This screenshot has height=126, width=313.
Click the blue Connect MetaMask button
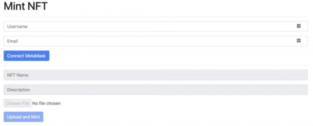click(26, 56)
